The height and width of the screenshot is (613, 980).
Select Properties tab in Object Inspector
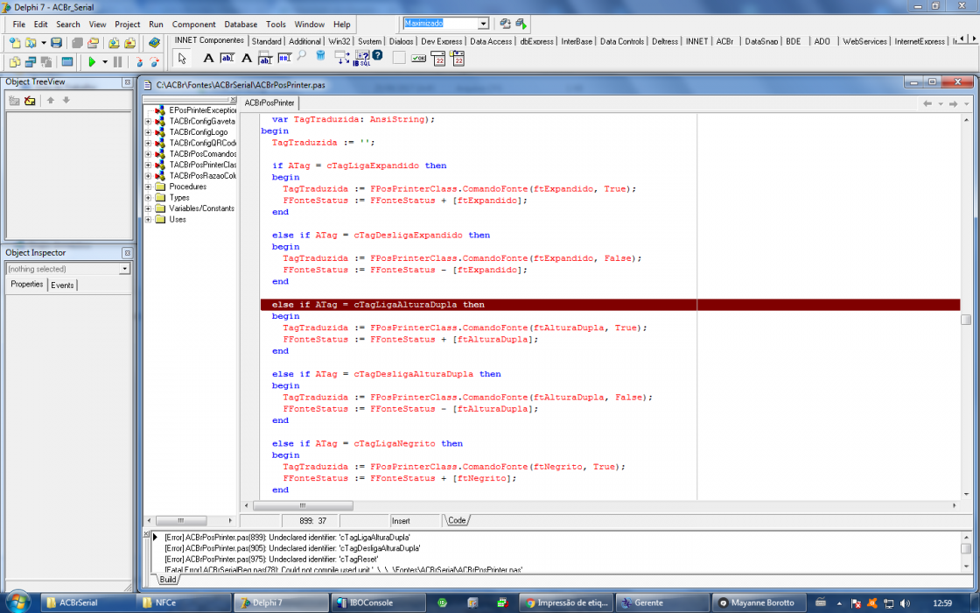27,284
